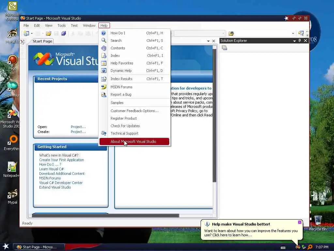Click the Technical Support icon in Help menu

[x=103, y=133]
